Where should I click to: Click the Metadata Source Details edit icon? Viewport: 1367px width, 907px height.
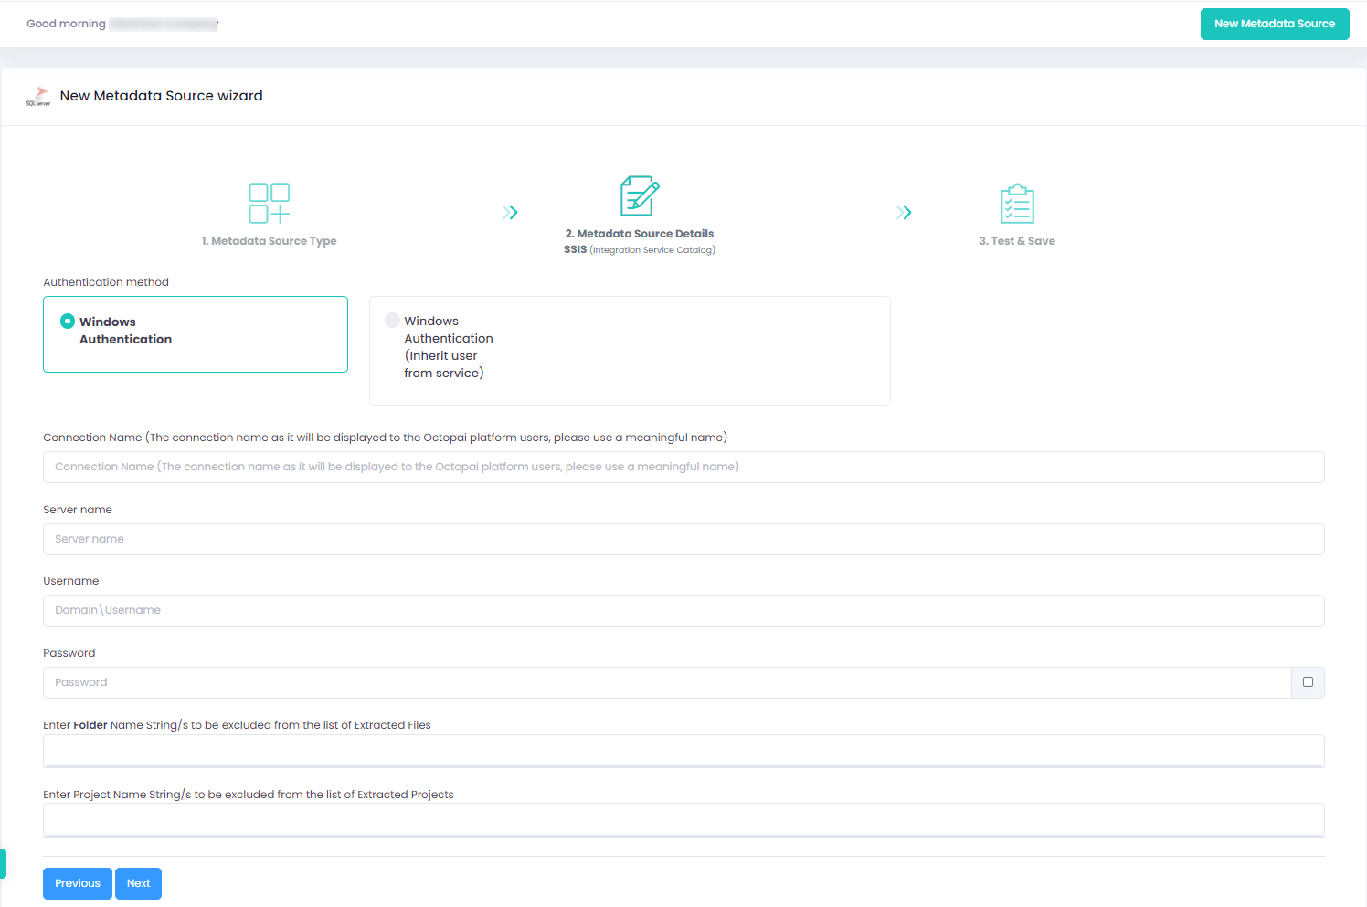(x=639, y=196)
